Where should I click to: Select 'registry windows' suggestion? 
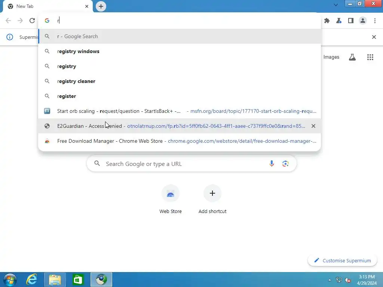pyautogui.click(x=180, y=51)
